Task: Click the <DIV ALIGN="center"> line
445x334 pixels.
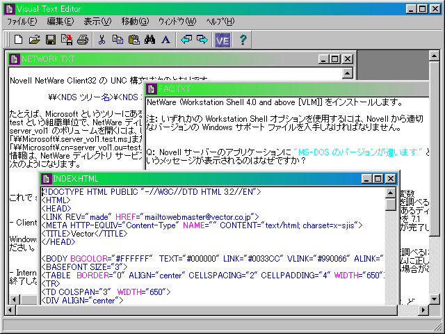Action: click(82, 300)
